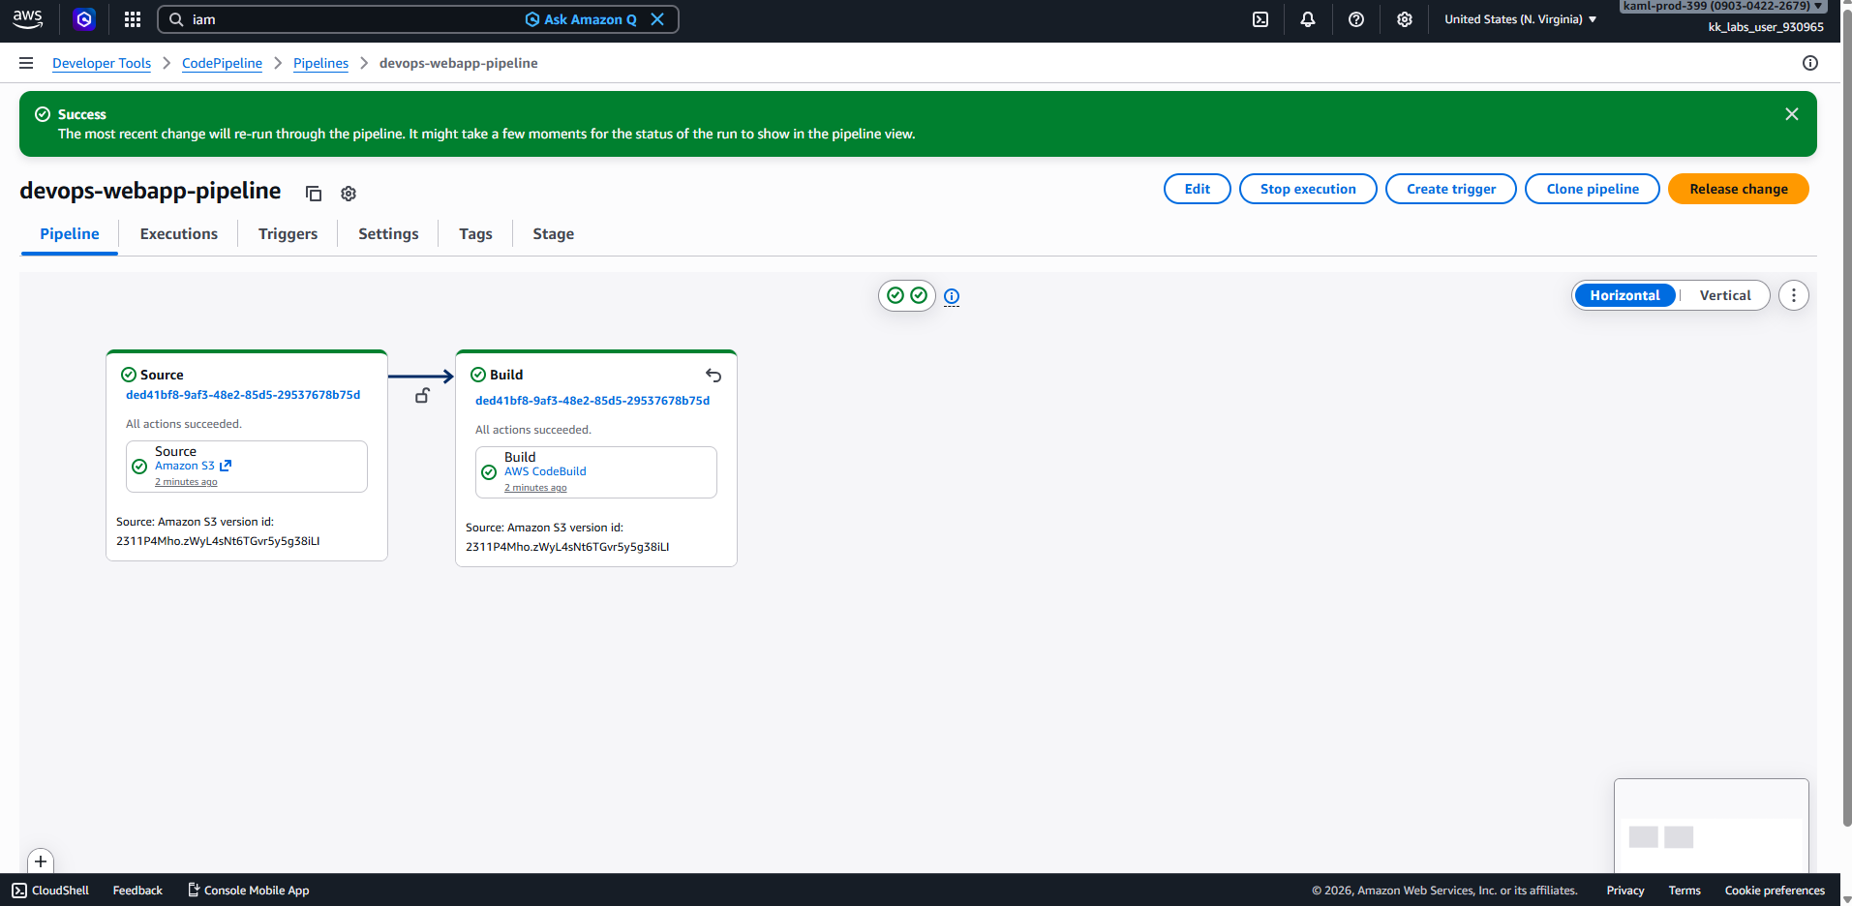Click the Release change button
This screenshot has height=906, width=1852.
pyautogui.click(x=1739, y=189)
